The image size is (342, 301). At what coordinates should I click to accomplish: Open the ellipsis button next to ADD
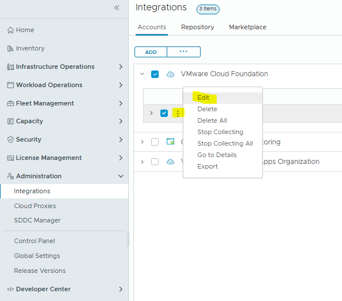point(184,52)
